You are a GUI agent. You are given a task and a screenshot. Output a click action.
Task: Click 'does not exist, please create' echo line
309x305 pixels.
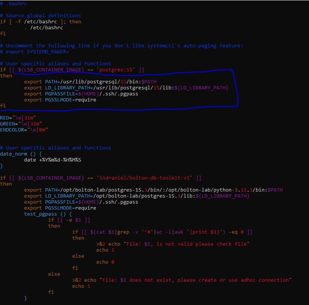(x=182, y=280)
